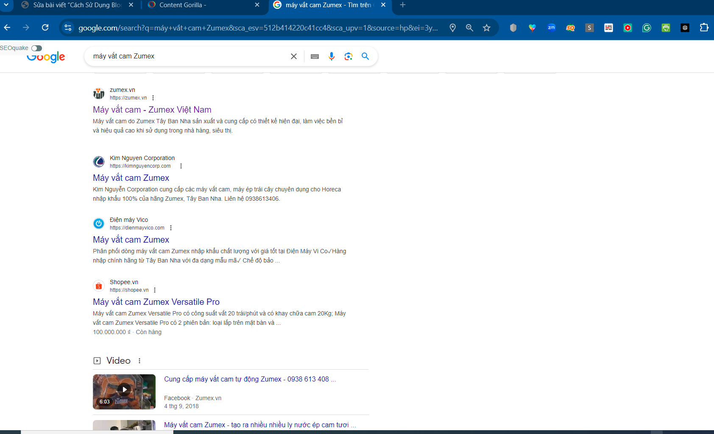Image resolution: width=714 pixels, height=434 pixels.
Task: Close the Content Gorilla tab
Action: point(257,5)
